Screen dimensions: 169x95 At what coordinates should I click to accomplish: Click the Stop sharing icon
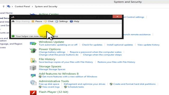[13, 21]
